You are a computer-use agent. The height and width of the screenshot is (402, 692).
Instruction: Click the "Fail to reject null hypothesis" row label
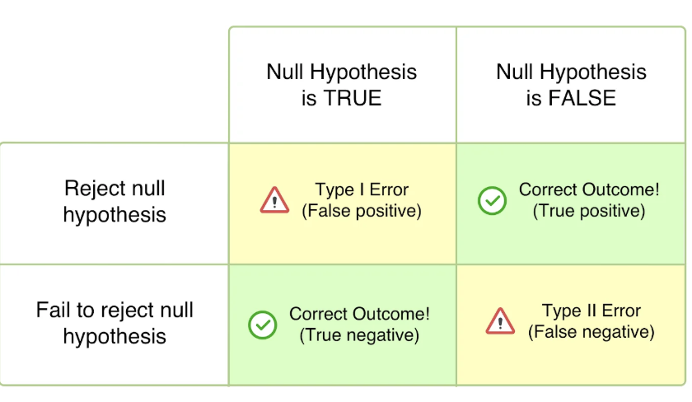coord(115,323)
